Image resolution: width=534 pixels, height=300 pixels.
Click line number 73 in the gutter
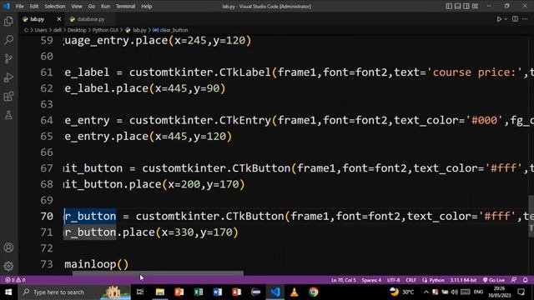[47, 264]
